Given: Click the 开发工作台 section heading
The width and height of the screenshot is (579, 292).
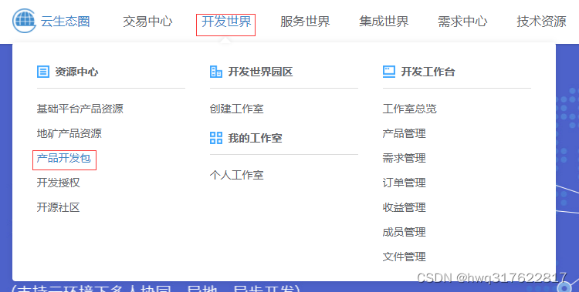Looking at the screenshot, I should pyautogui.click(x=428, y=72).
